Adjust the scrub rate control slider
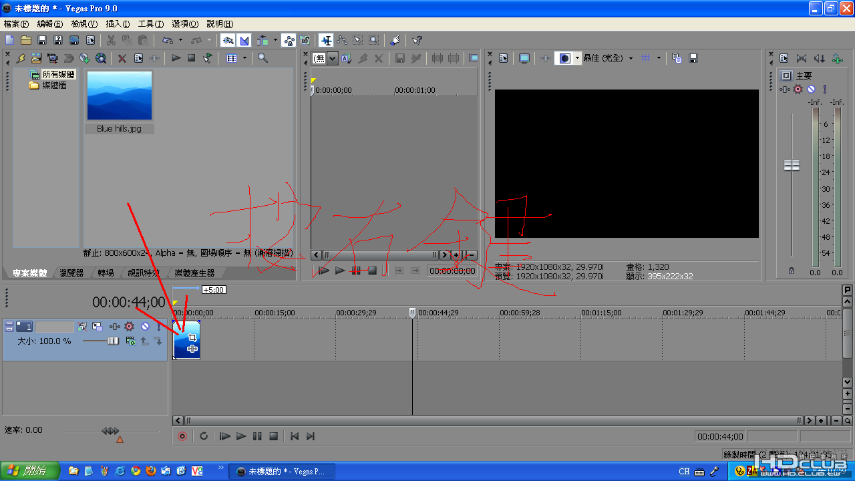 (x=110, y=431)
